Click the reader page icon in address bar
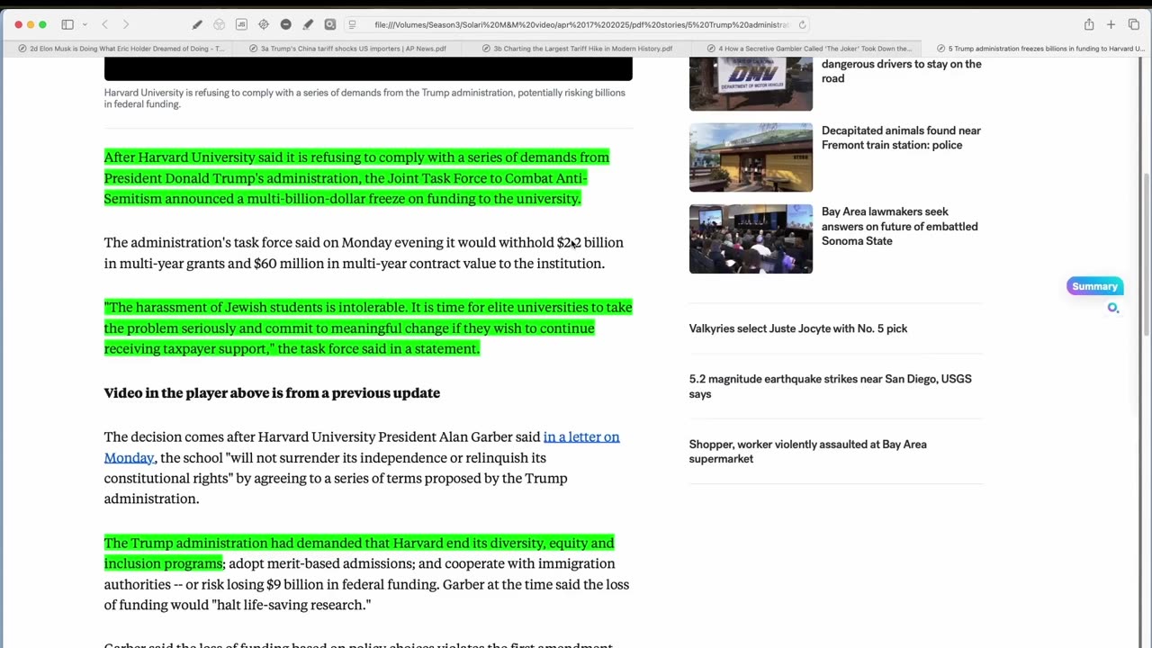This screenshot has width=1152, height=648. (x=352, y=24)
